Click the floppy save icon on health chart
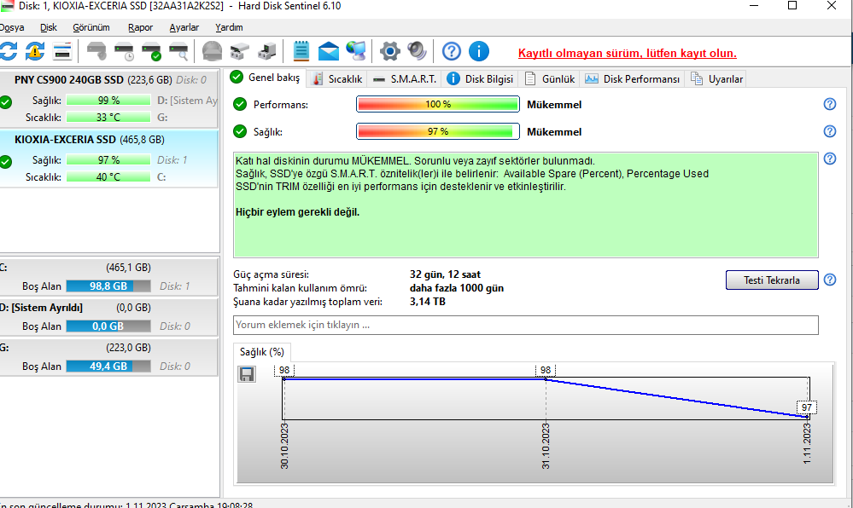This screenshot has height=508, width=853. point(247,374)
